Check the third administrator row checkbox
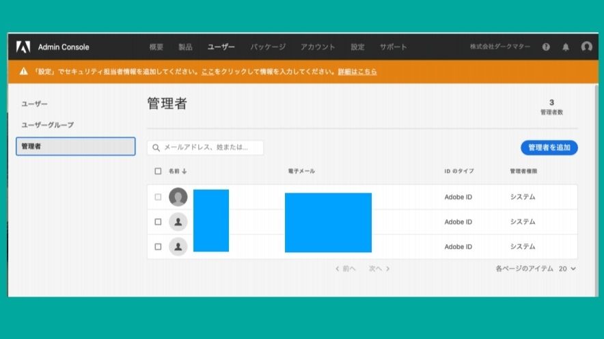The width and height of the screenshot is (604, 339). coord(158,247)
